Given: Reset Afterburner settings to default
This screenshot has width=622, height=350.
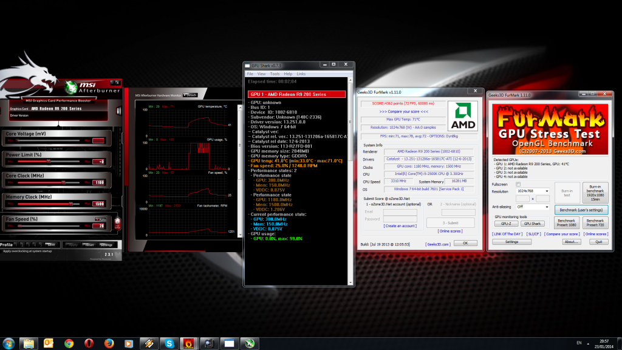Looking at the screenshot, I should click(x=90, y=245).
